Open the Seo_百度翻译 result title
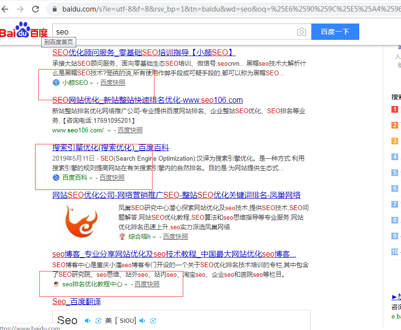 (x=76, y=301)
